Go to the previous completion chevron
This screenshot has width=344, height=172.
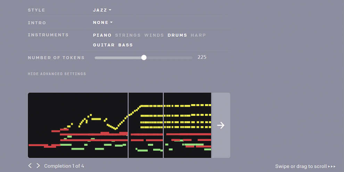30,166
